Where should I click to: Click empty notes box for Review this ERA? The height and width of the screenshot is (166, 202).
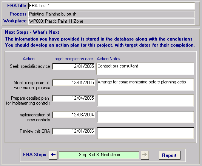tap(145, 133)
